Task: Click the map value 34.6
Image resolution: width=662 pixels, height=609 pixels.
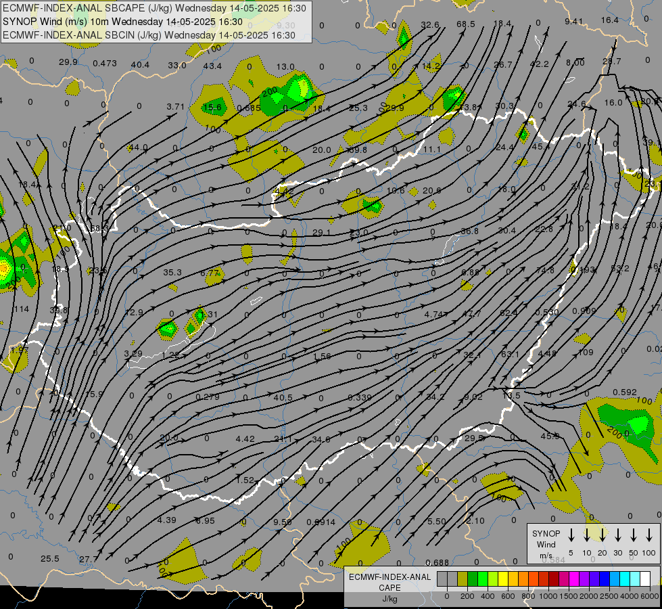Action: click(321, 440)
